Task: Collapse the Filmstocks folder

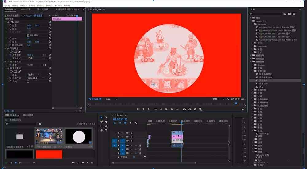Action: tap(252, 24)
